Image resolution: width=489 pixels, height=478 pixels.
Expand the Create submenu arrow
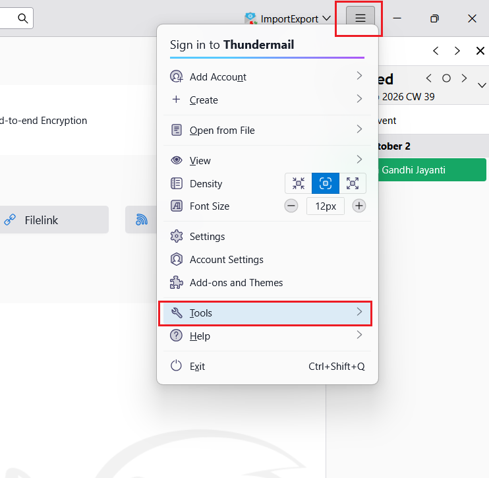click(x=359, y=99)
